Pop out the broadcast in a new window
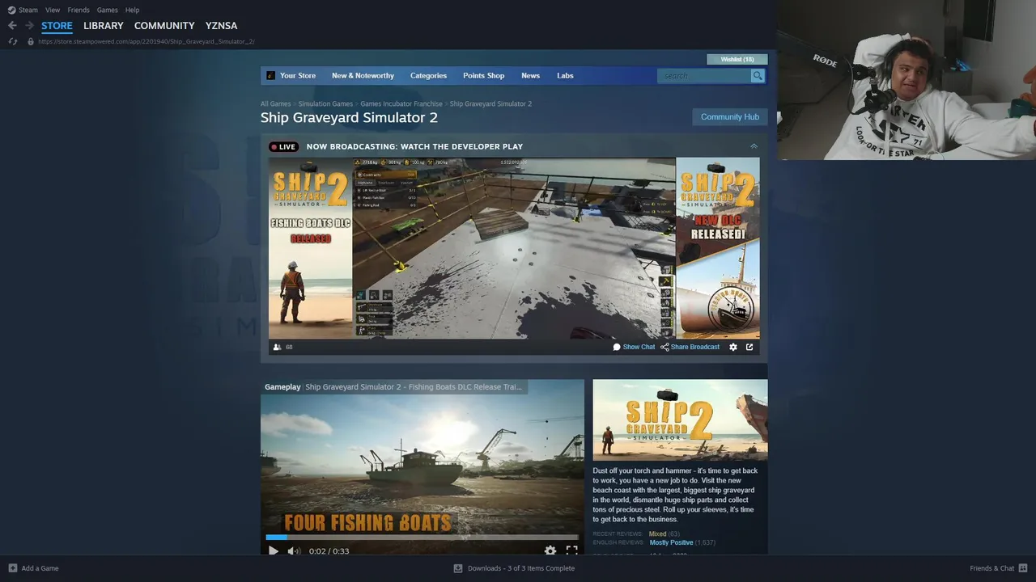Viewport: 1036px width, 582px height. point(749,347)
